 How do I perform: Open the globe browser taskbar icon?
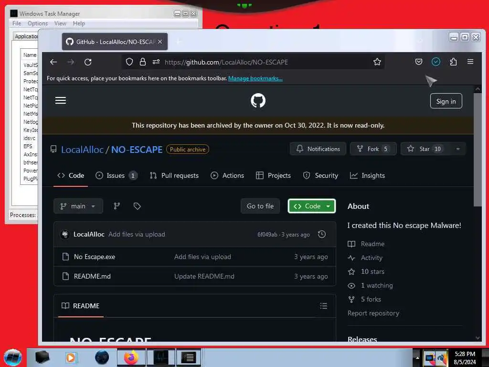[x=102, y=357]
